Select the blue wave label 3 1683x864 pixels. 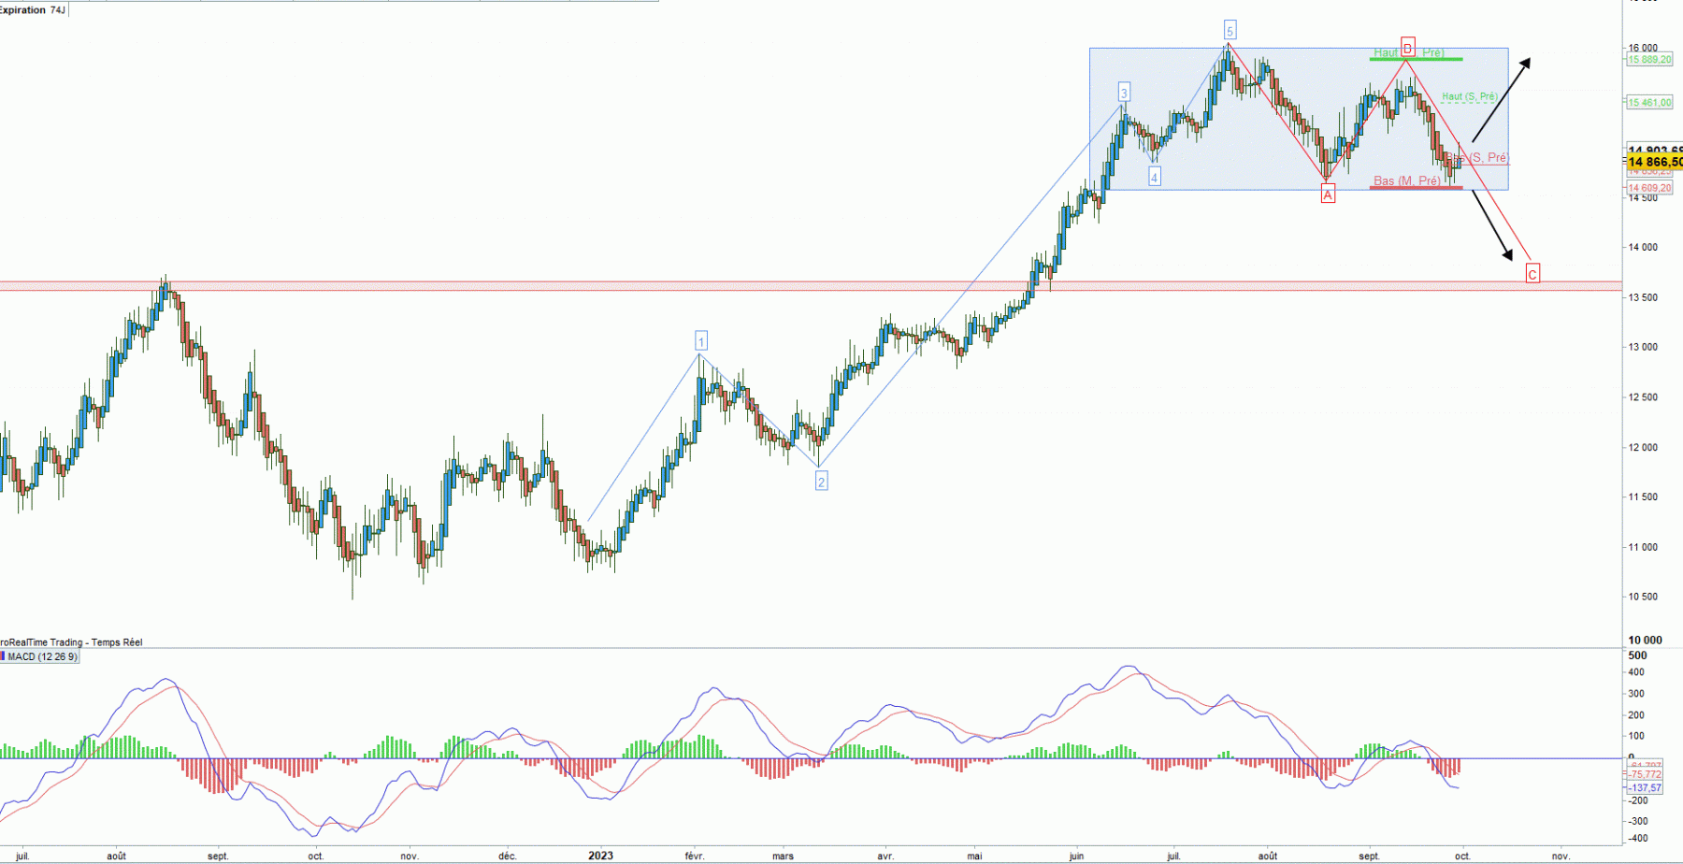(1124, 92)
